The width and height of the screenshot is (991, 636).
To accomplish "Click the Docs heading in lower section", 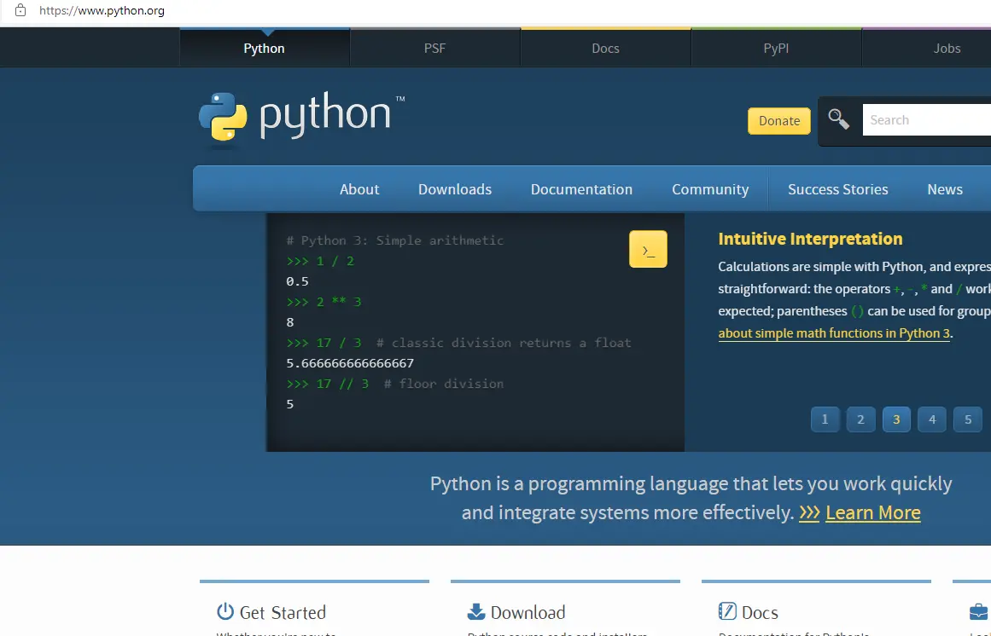I will coord(760,612).
